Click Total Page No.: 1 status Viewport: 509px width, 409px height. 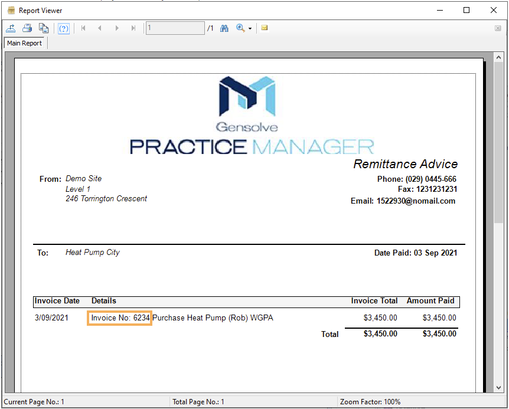point(198,402)
